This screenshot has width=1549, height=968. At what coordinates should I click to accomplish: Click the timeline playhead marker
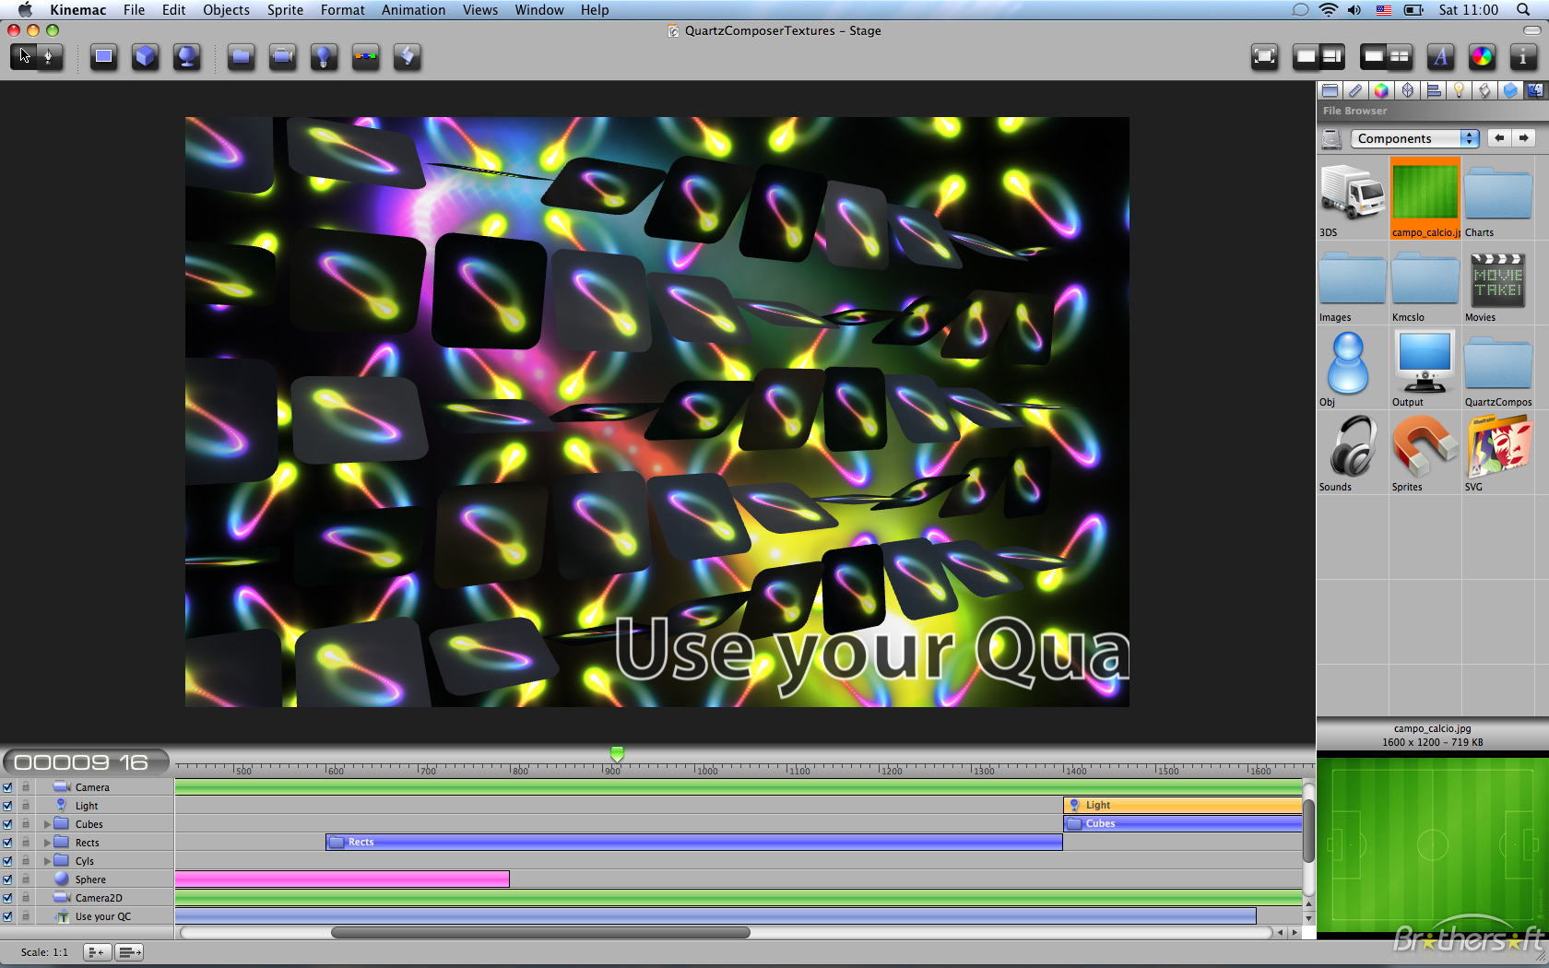pyautogui.click(x=617, y=754)
